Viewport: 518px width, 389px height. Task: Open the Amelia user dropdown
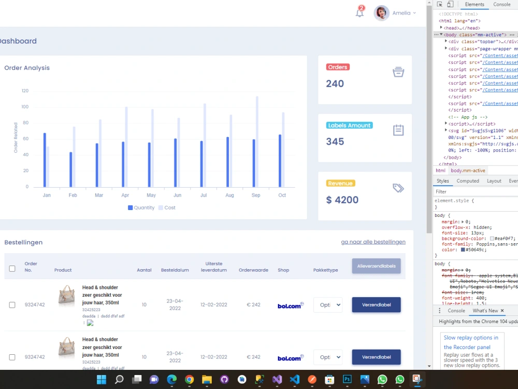(x=404, y=13)
